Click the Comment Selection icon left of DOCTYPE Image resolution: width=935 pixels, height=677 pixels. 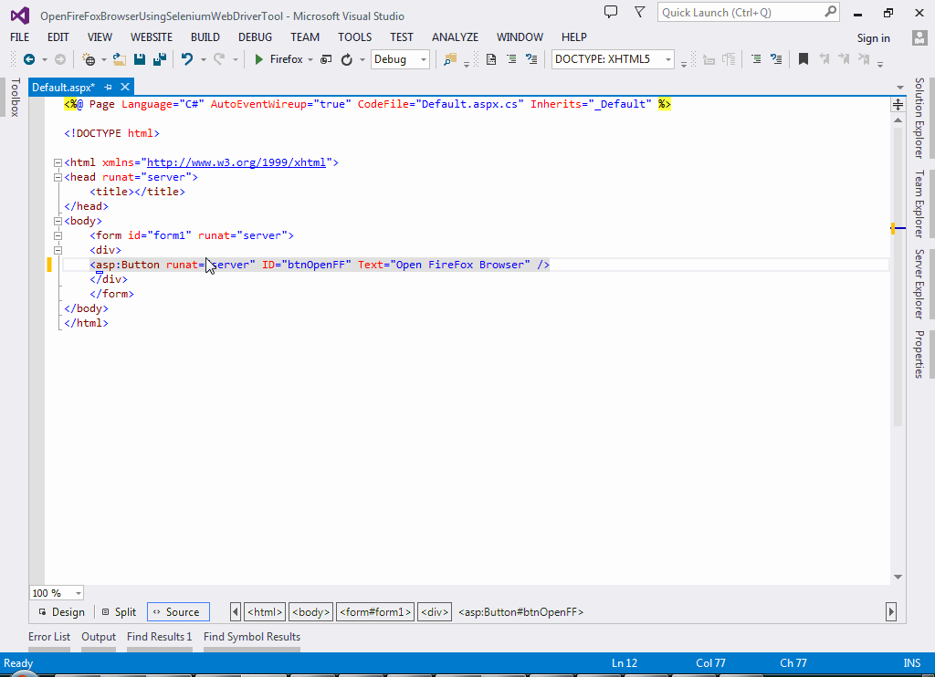(531, 59)
